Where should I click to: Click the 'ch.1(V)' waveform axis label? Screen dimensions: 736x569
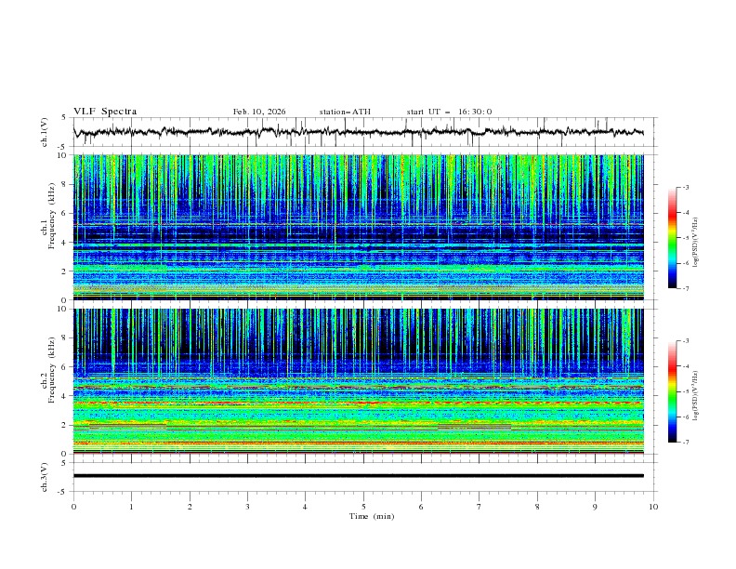(x=45, y=132)
